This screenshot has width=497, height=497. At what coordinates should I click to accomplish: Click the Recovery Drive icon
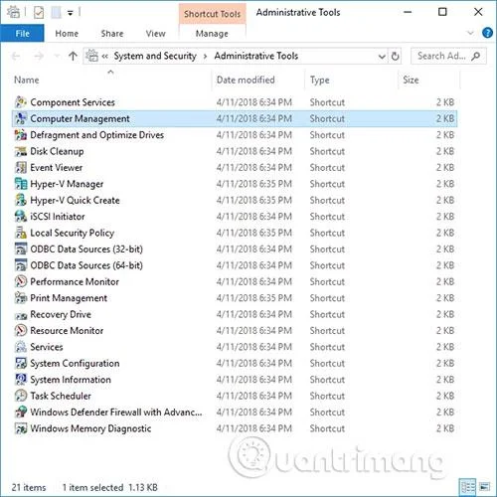click(x=21, y=315)
